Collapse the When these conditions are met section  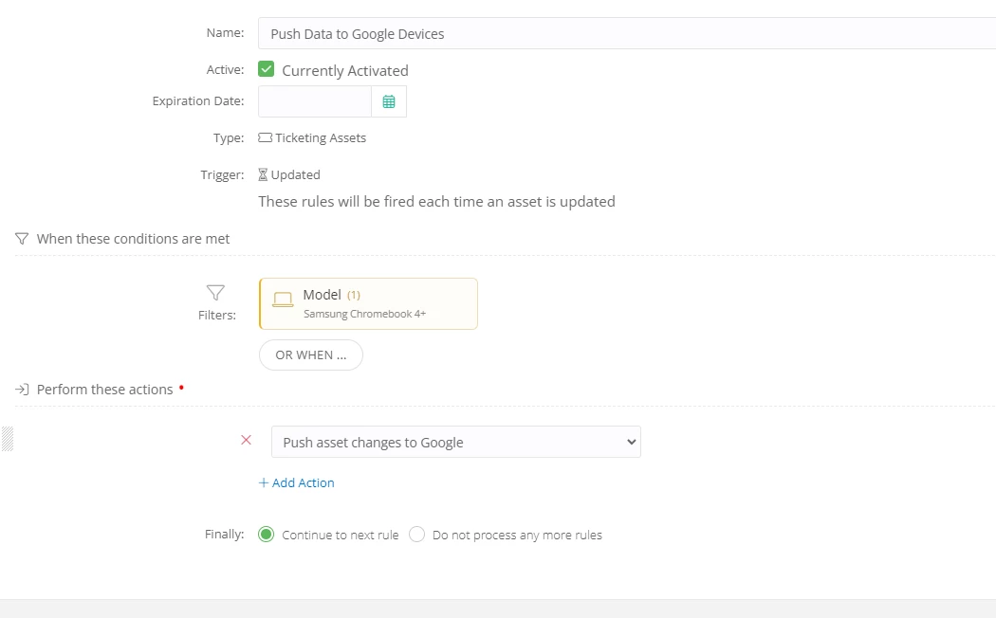click(x=133, y=239)
